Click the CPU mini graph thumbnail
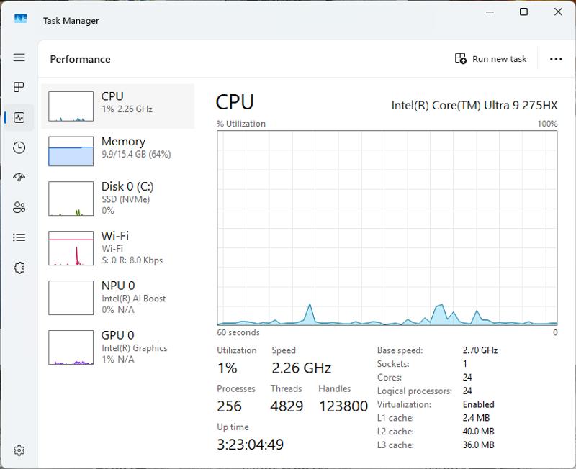Image resolution: width=576 pixels, height=469 pixels. pyautogui.click(x=71, y=106)
